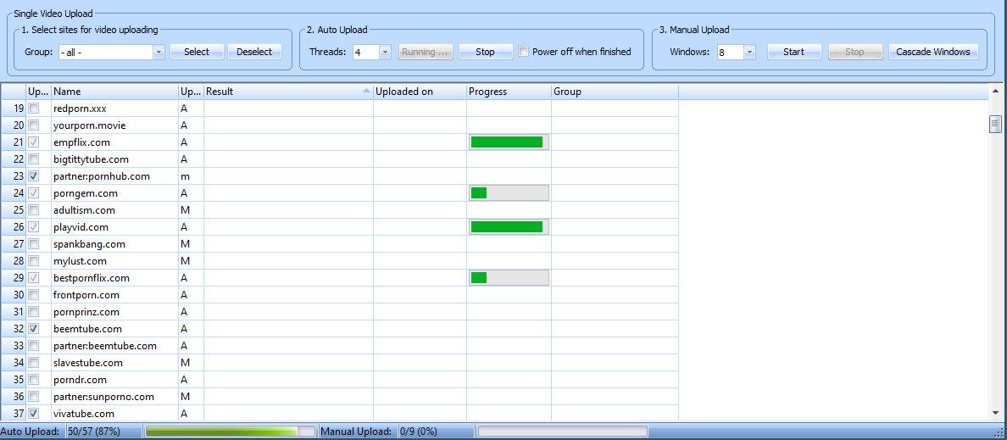Toggle checkbox for spankbang.com row
This screenshot has width=1007, height=440.
pos(34,244)
